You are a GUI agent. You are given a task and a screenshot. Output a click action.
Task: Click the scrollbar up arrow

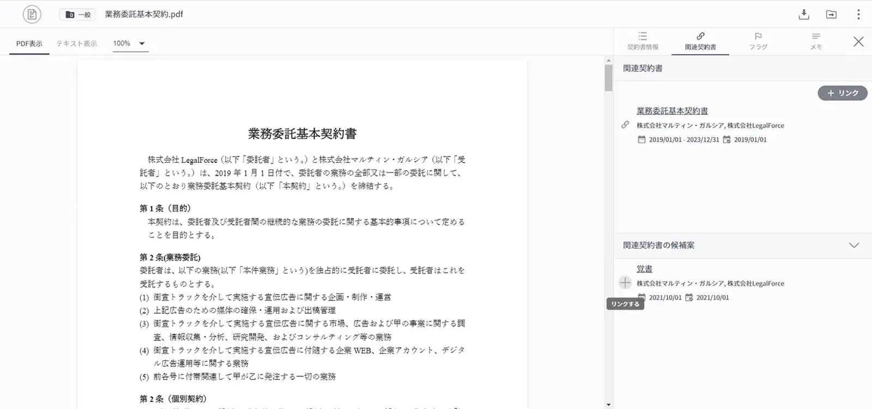pyautogui.click(x=609, y=60)
